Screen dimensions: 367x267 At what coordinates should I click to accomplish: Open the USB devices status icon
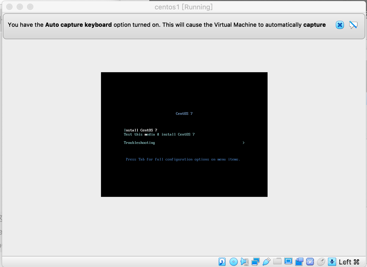[266, 262]
